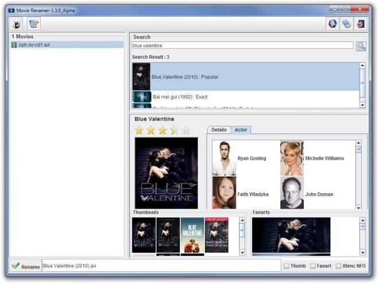
Task: Open settings via the gears icon
Action: point(346,24)
